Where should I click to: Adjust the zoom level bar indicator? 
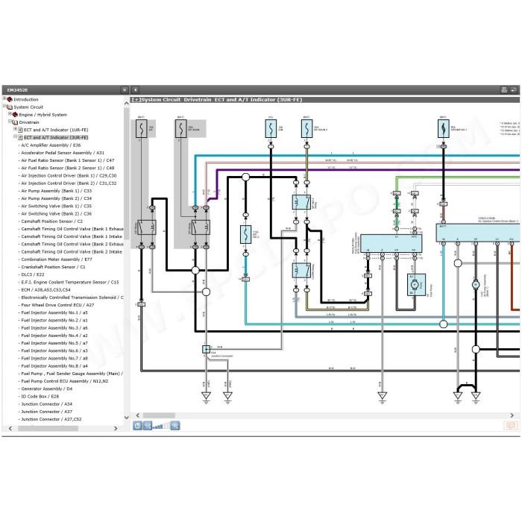click(x=161, y=426)
